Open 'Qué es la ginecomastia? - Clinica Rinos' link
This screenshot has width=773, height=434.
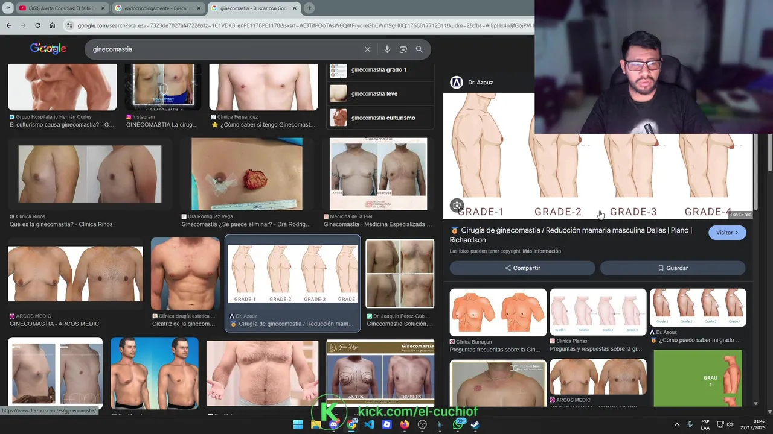(x=61, y=224)
